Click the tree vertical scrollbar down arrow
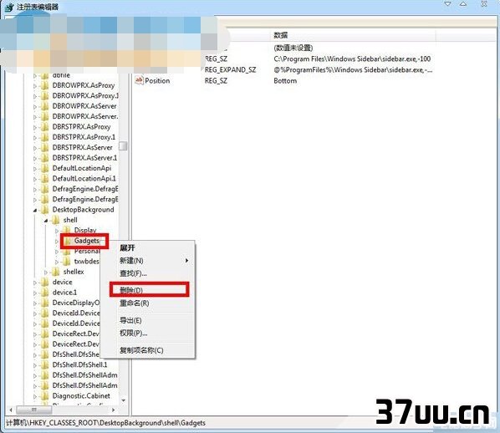This screenshot has width=500, height=433. pos(124,400)
